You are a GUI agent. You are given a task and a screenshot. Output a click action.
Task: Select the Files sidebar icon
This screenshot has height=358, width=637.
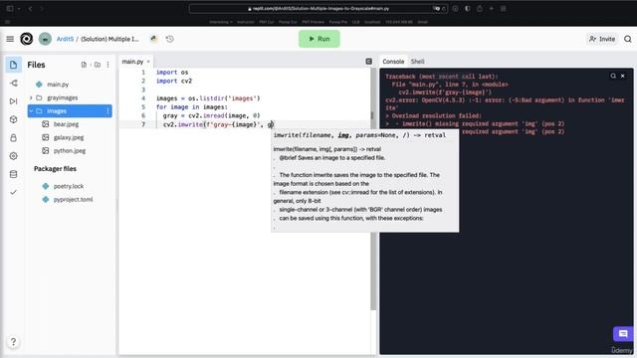click(x=13, y=65)
